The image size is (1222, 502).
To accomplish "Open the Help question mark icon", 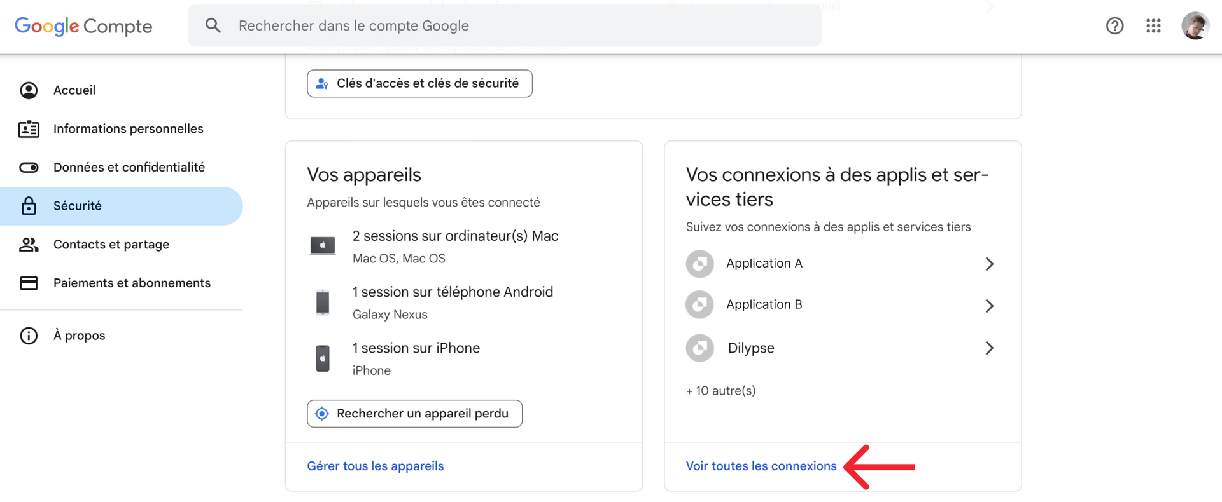I will 1114,26.
